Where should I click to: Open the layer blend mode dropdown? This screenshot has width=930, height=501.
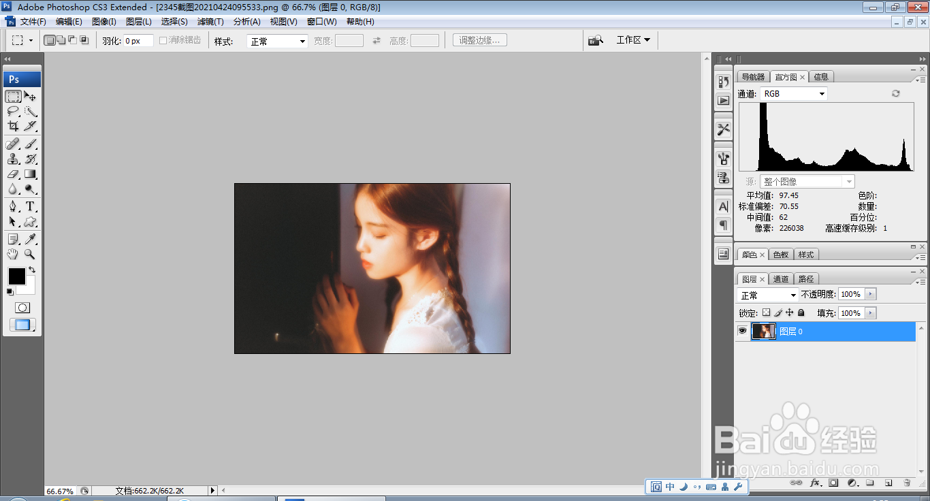tap(768, 295)
